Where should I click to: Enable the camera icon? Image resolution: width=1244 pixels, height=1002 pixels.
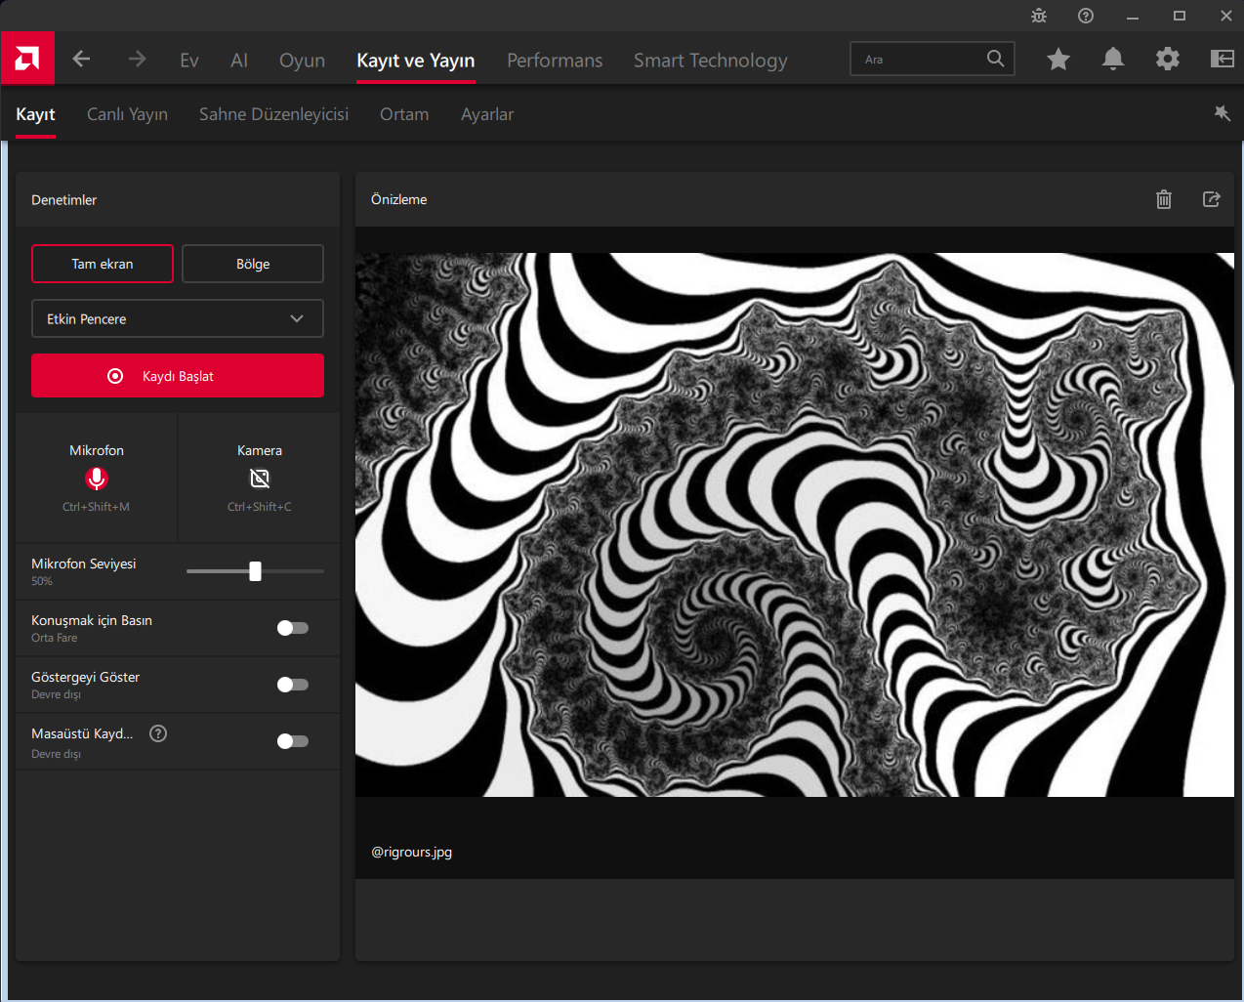point(259,479)
